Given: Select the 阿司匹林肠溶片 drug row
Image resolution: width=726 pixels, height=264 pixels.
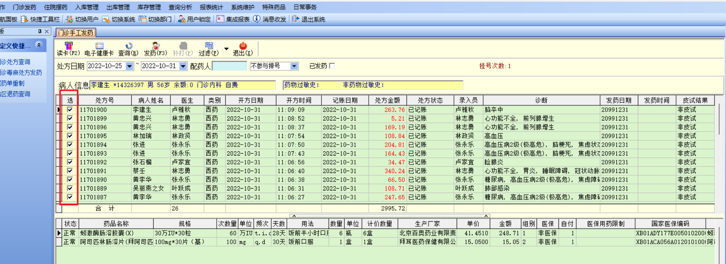Looking at the screenshot, I should [386, 242].
